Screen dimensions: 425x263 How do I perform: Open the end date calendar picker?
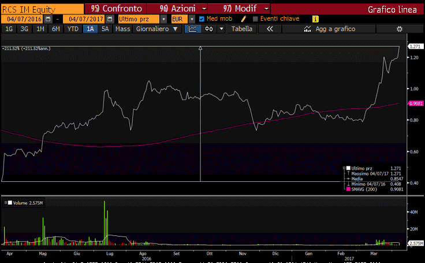110,19
